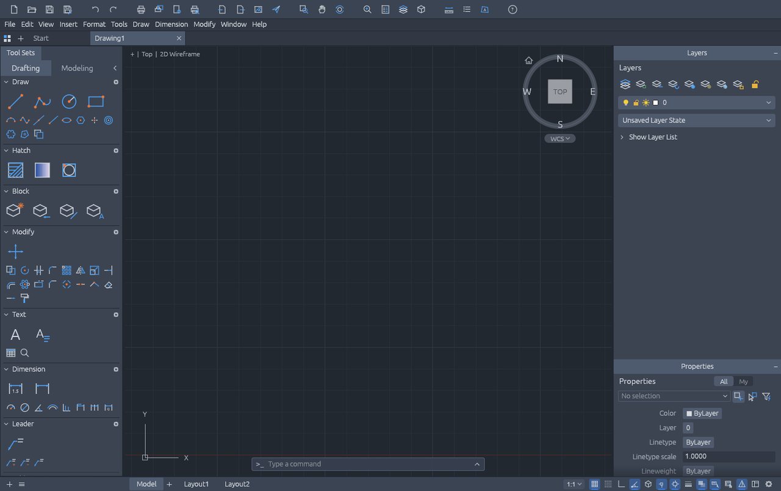781x491 pixels.
Task: Activate the Pan hand tool
Action: [x=322, y=10]
